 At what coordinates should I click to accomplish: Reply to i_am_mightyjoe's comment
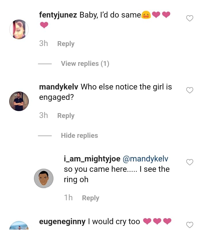[x=91, y=198]
